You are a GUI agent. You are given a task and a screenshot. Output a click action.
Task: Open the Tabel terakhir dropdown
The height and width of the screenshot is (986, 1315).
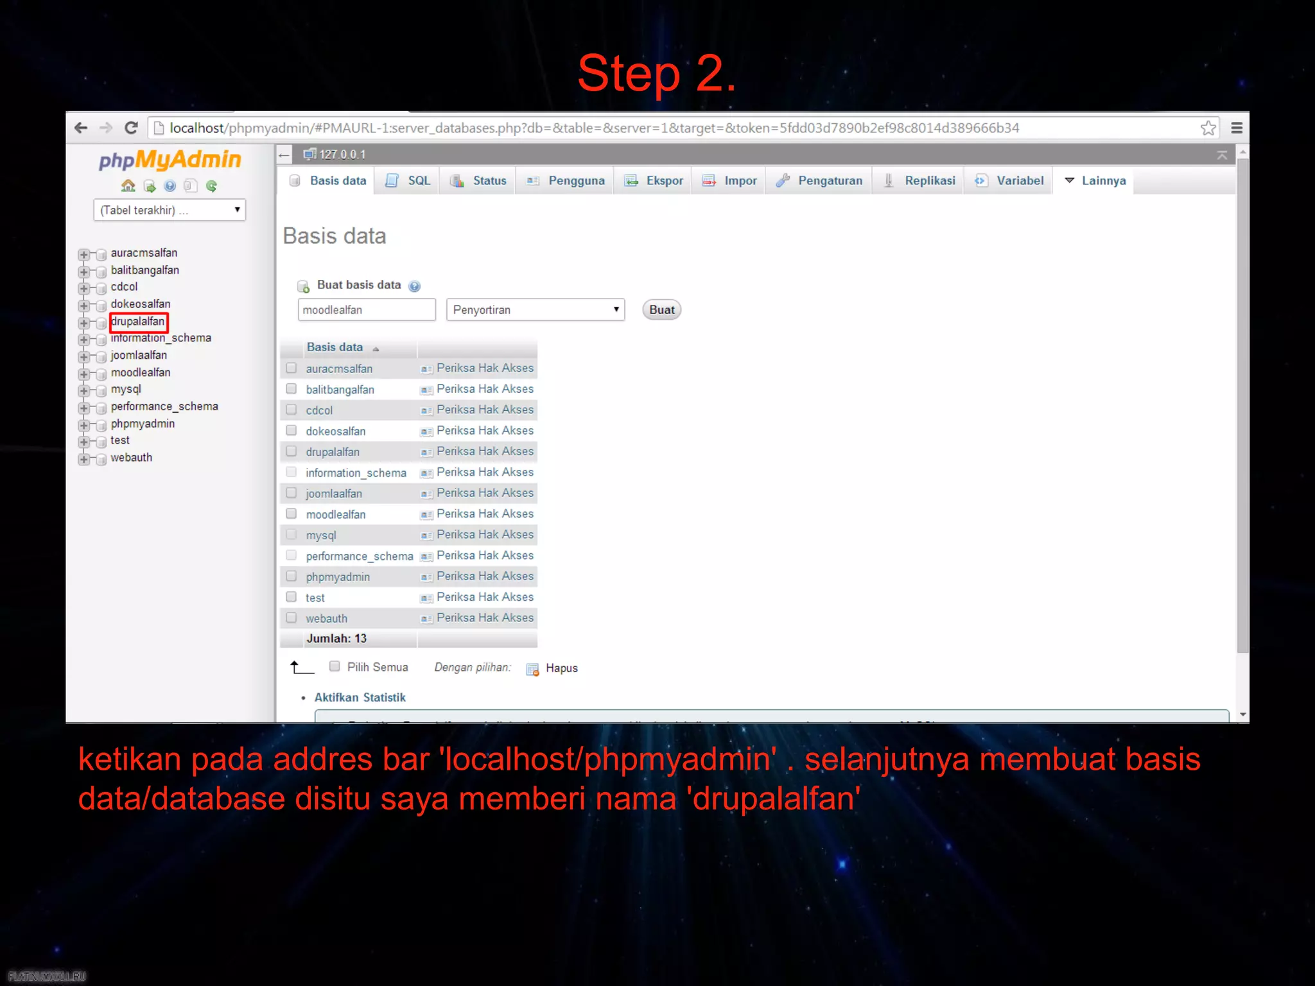170,210
